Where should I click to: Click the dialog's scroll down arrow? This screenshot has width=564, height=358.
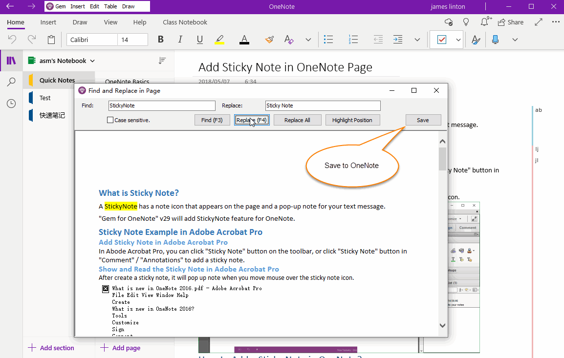click(x=442, y=326)
